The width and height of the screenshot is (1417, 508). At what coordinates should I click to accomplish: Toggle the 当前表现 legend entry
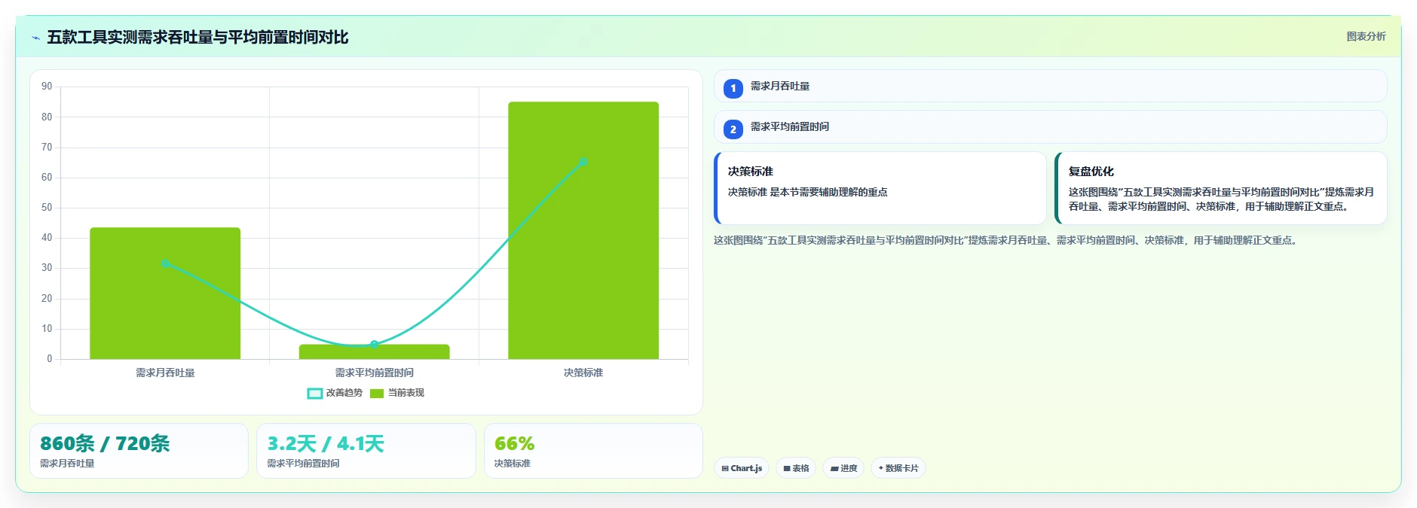click(x=397, y=393)
